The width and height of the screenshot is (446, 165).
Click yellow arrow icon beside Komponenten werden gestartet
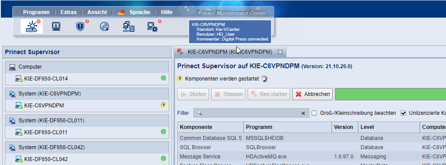(x=180, y=78)
